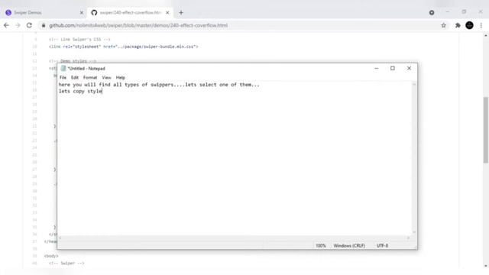
Task: Click the round media icon in Chrome title bar
Action: coord(432,13)
